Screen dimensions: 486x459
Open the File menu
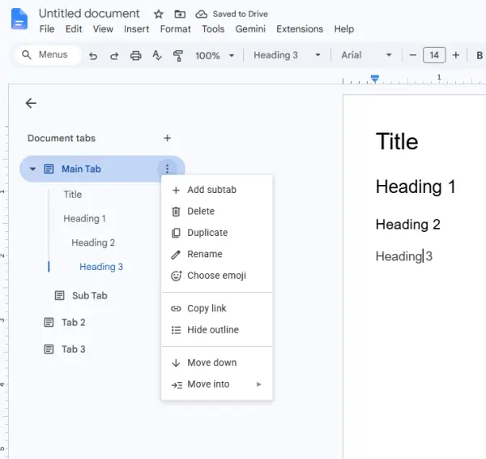(x=47, y=29)
